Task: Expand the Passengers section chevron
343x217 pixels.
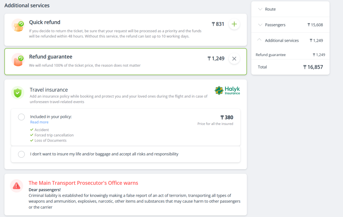Action: 260,25
